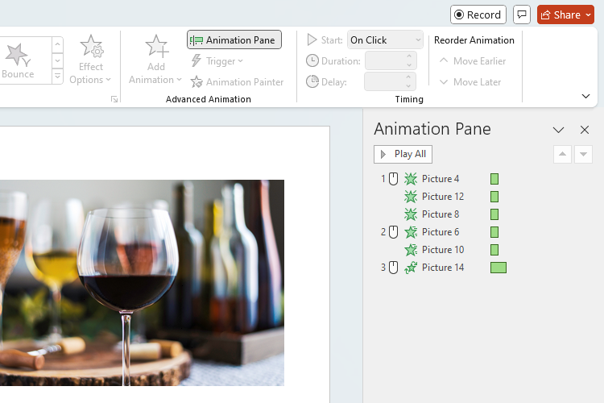Screen dimensions: 604x403
Task: Select Picture 4 animation entry
Action: (x=441, y=179)
